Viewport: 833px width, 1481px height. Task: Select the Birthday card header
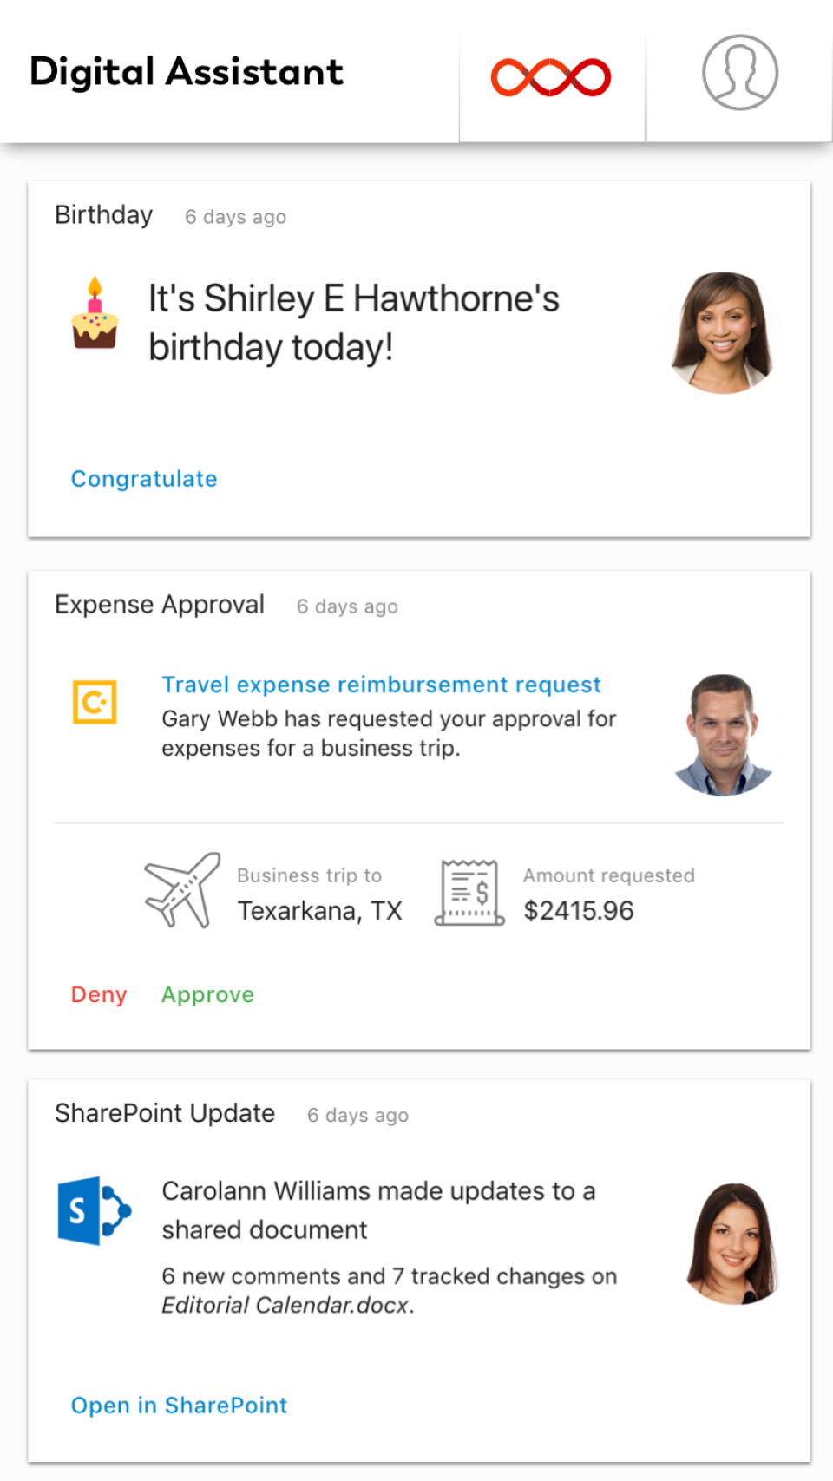103,214
